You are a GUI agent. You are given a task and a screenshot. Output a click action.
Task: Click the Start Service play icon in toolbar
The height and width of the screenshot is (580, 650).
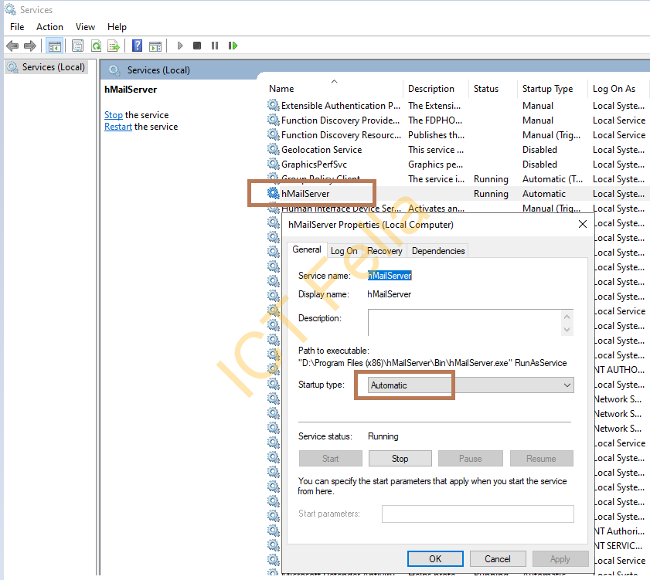pyautogui.click(x=180, y=46)
